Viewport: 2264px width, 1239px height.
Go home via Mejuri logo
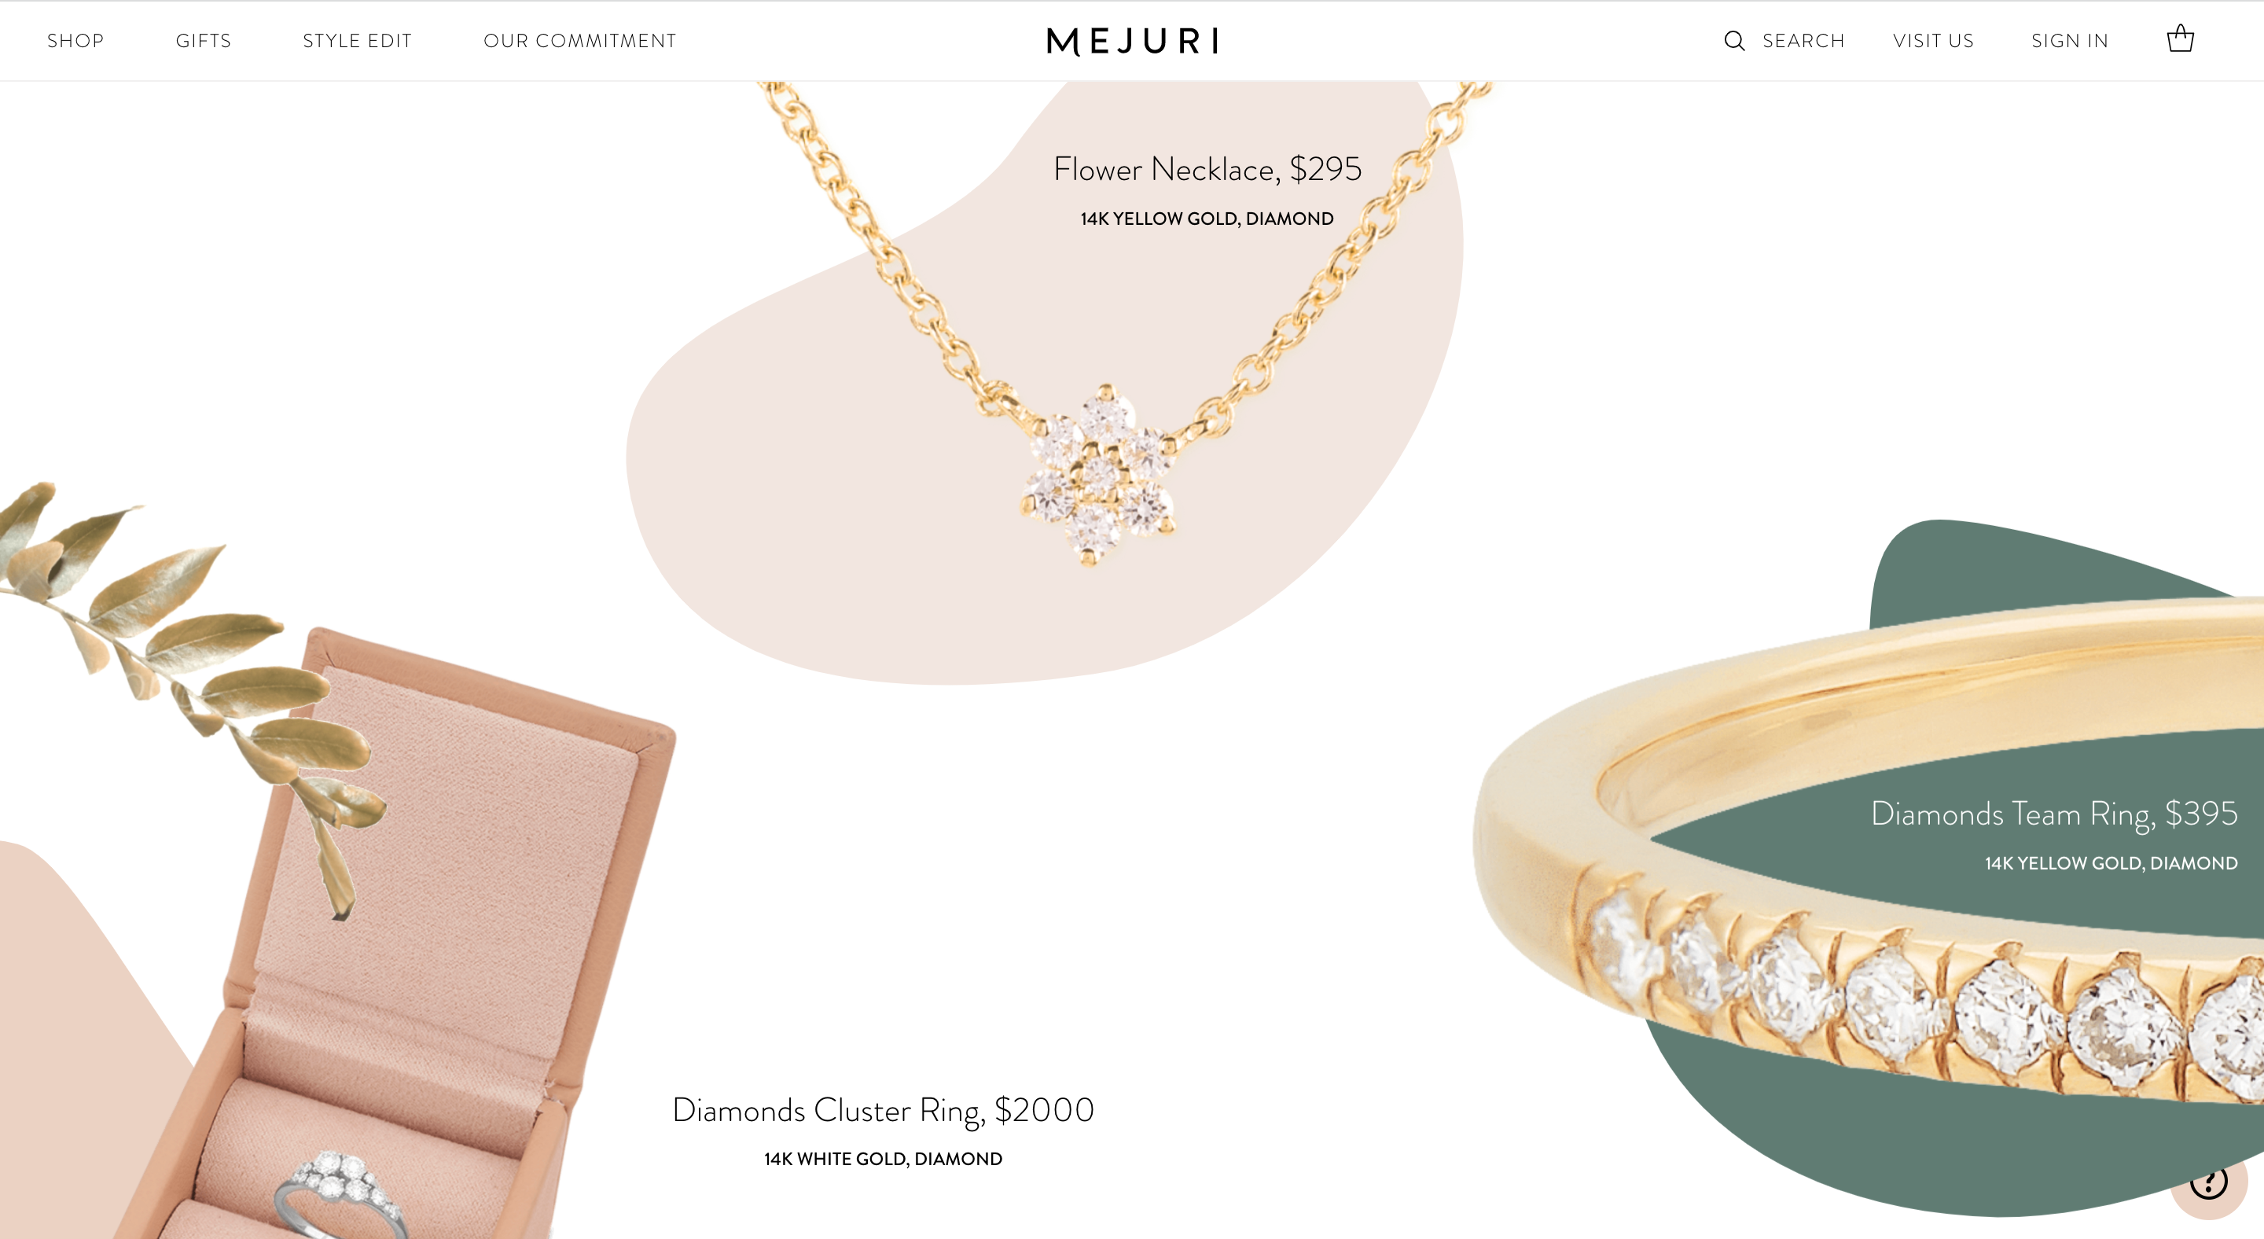tap(1132, 40)
